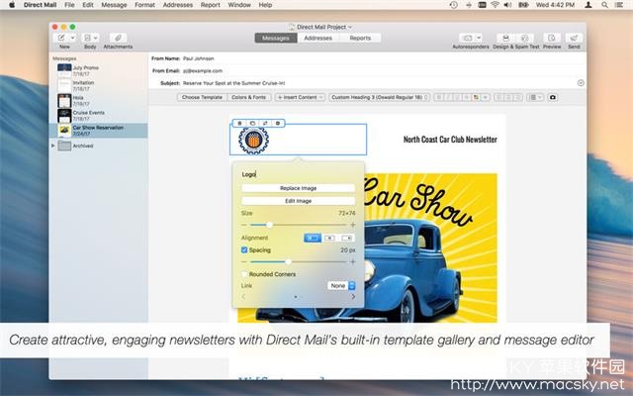The width and height of the screenshot is (633, 396).
Task: Click the Size slider minus icon
Action: pos(244,225)
